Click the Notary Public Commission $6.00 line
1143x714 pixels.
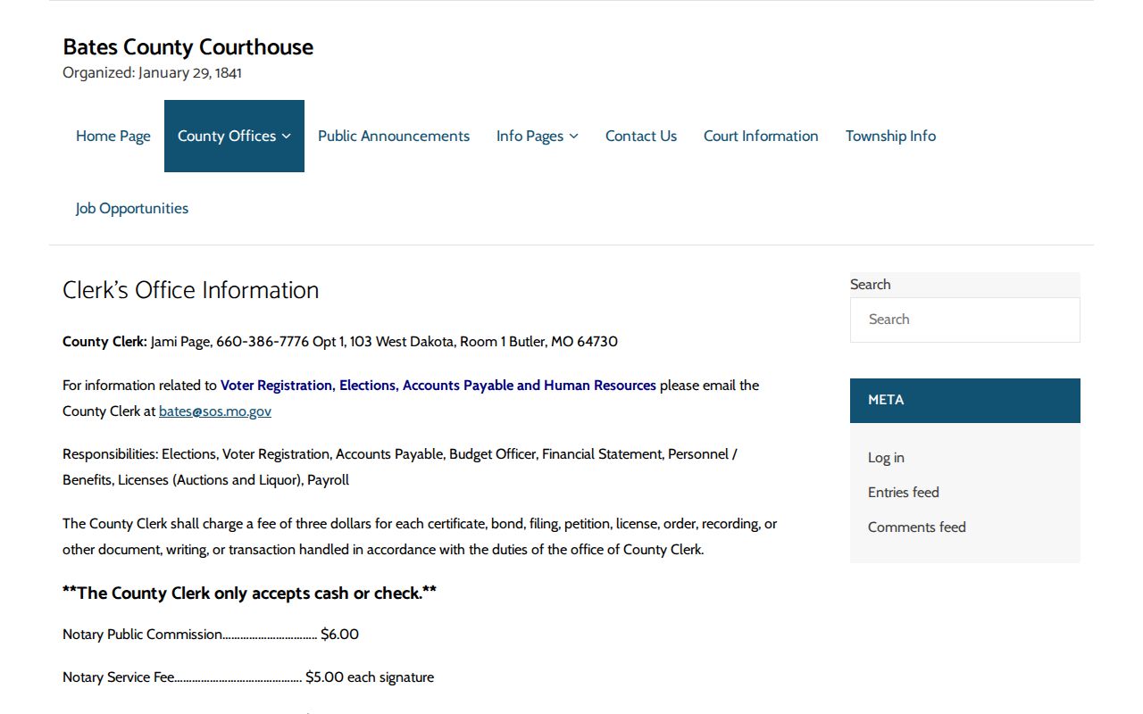(211, 635)
